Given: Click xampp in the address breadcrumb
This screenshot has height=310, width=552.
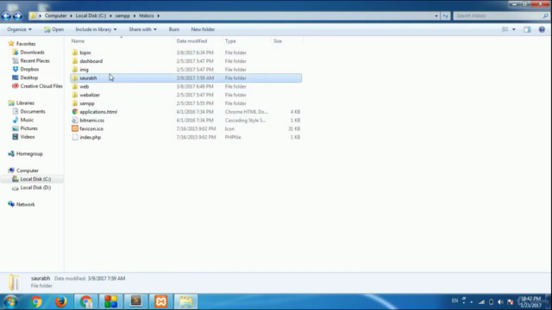Looking at the screenshot, I should coord(122,15).
